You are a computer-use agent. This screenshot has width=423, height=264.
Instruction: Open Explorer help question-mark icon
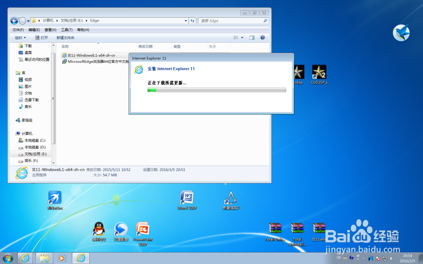tap(263, 38)
